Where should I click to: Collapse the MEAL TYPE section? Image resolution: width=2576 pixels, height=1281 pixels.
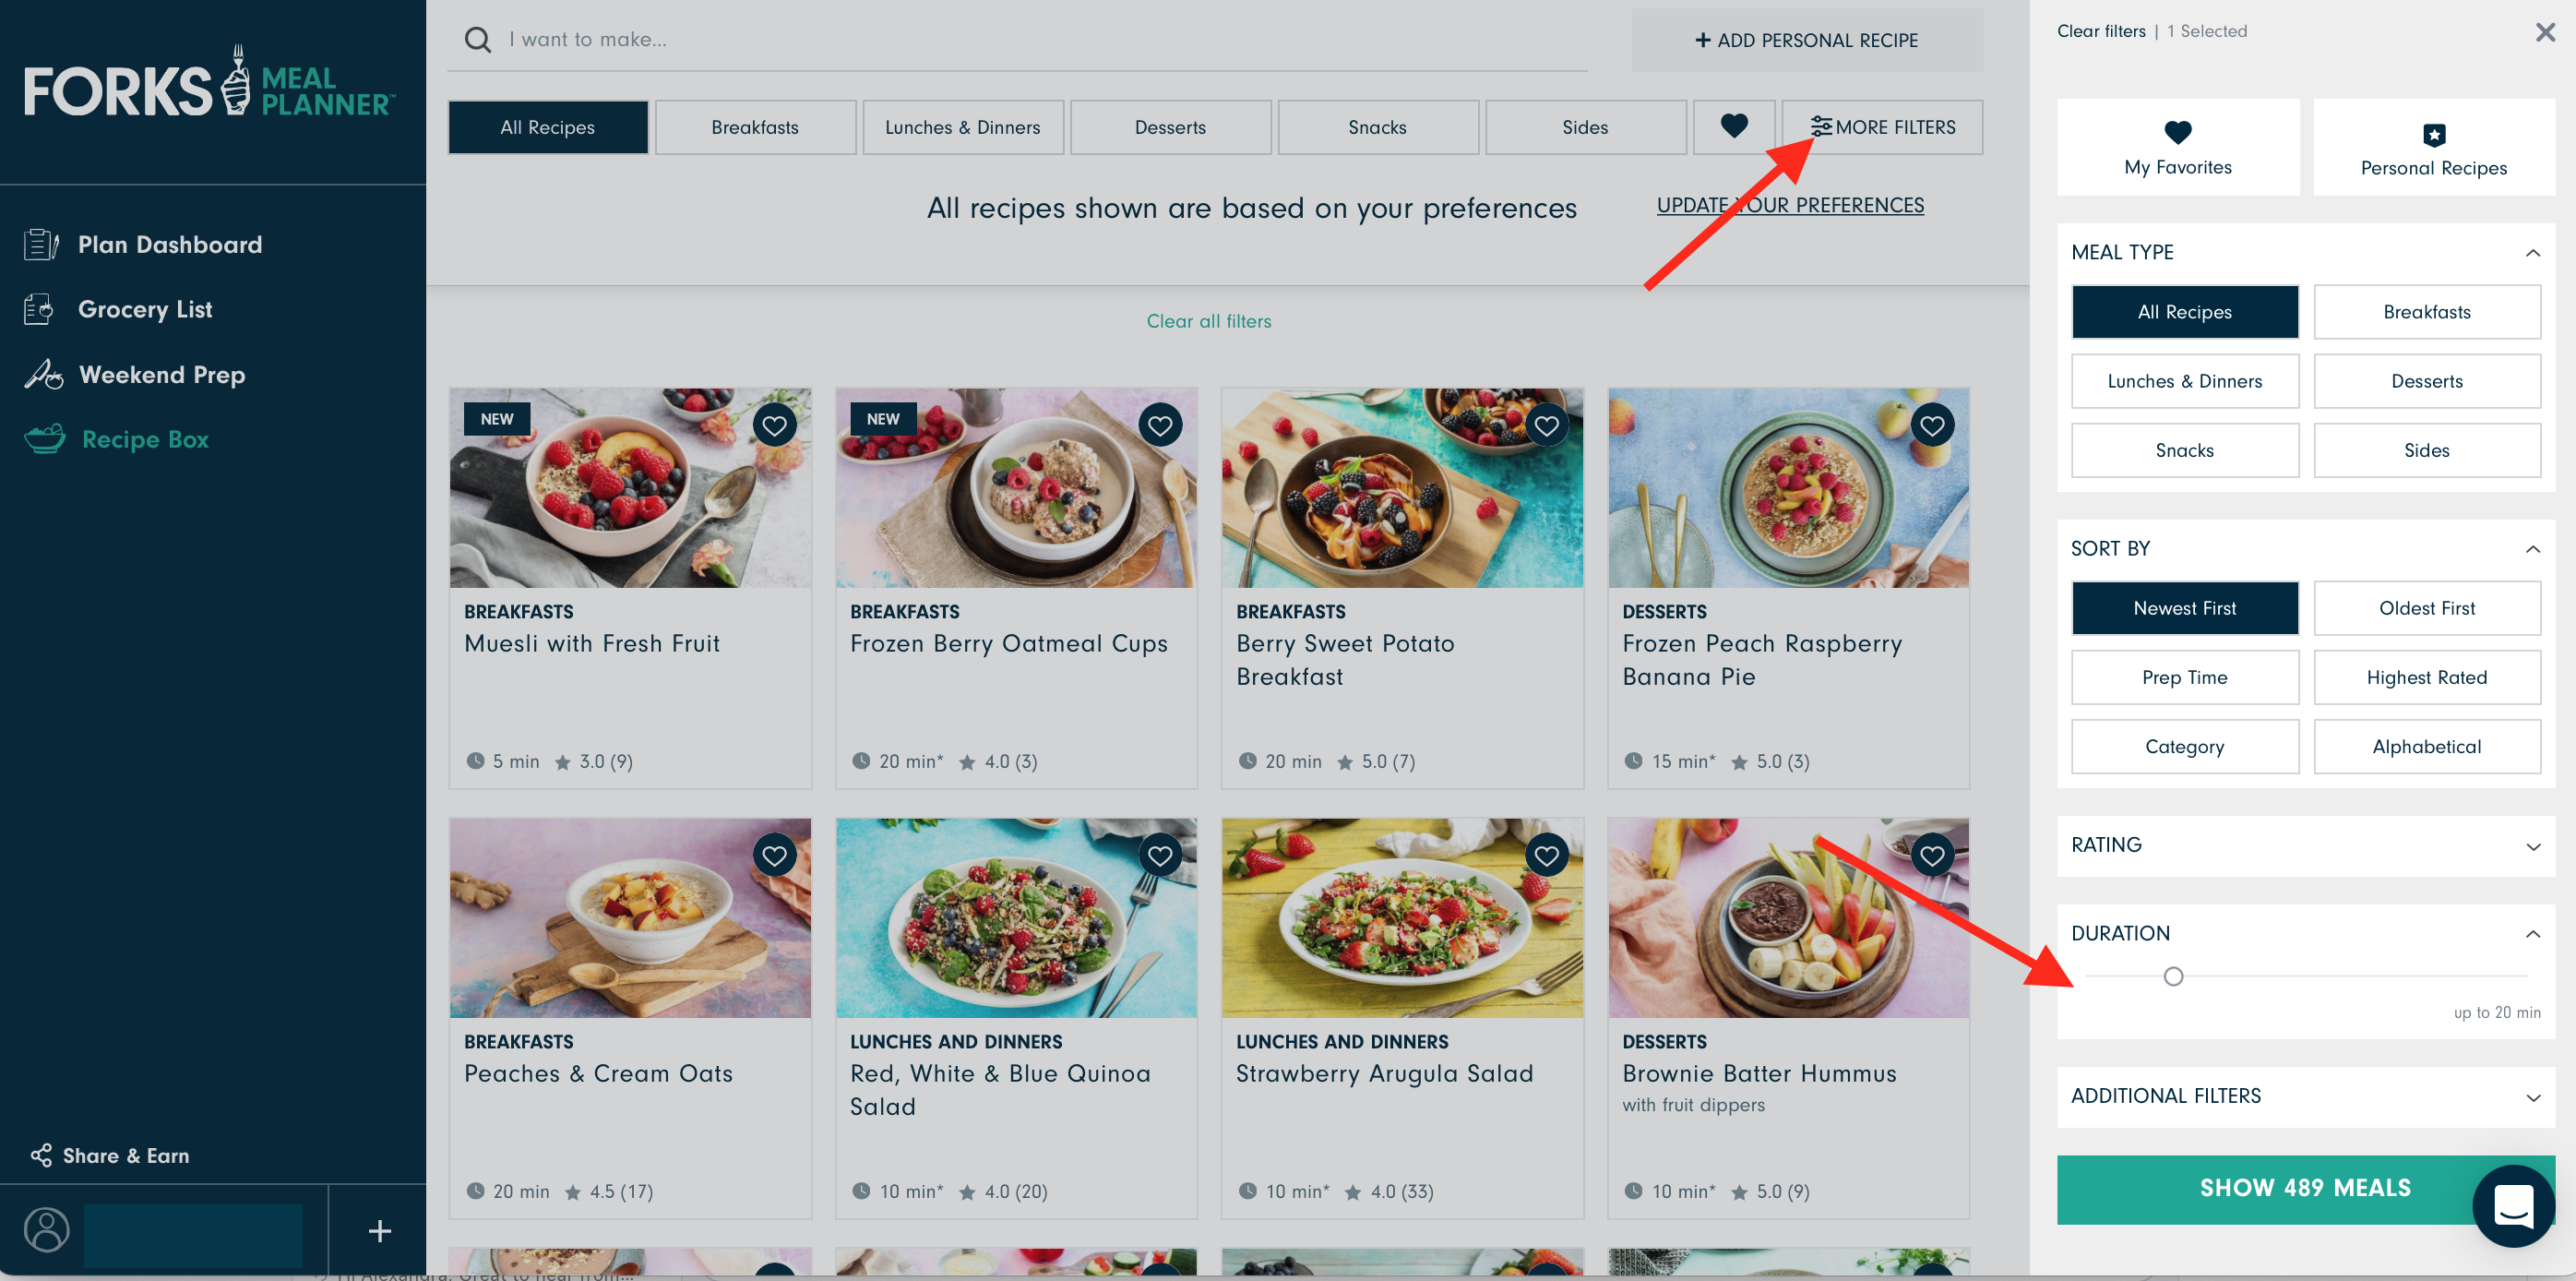pyautogui.click(x=2532, y=253)
